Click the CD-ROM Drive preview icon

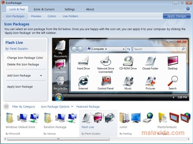pos(128,61)
